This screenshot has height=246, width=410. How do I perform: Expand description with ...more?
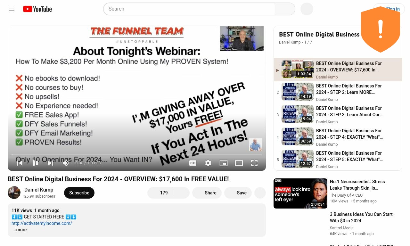pyautogui.click(x=20, y=230)
